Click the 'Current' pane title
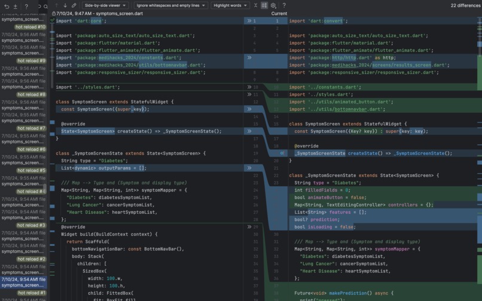The image size is (482, 301). pos(279,14)
